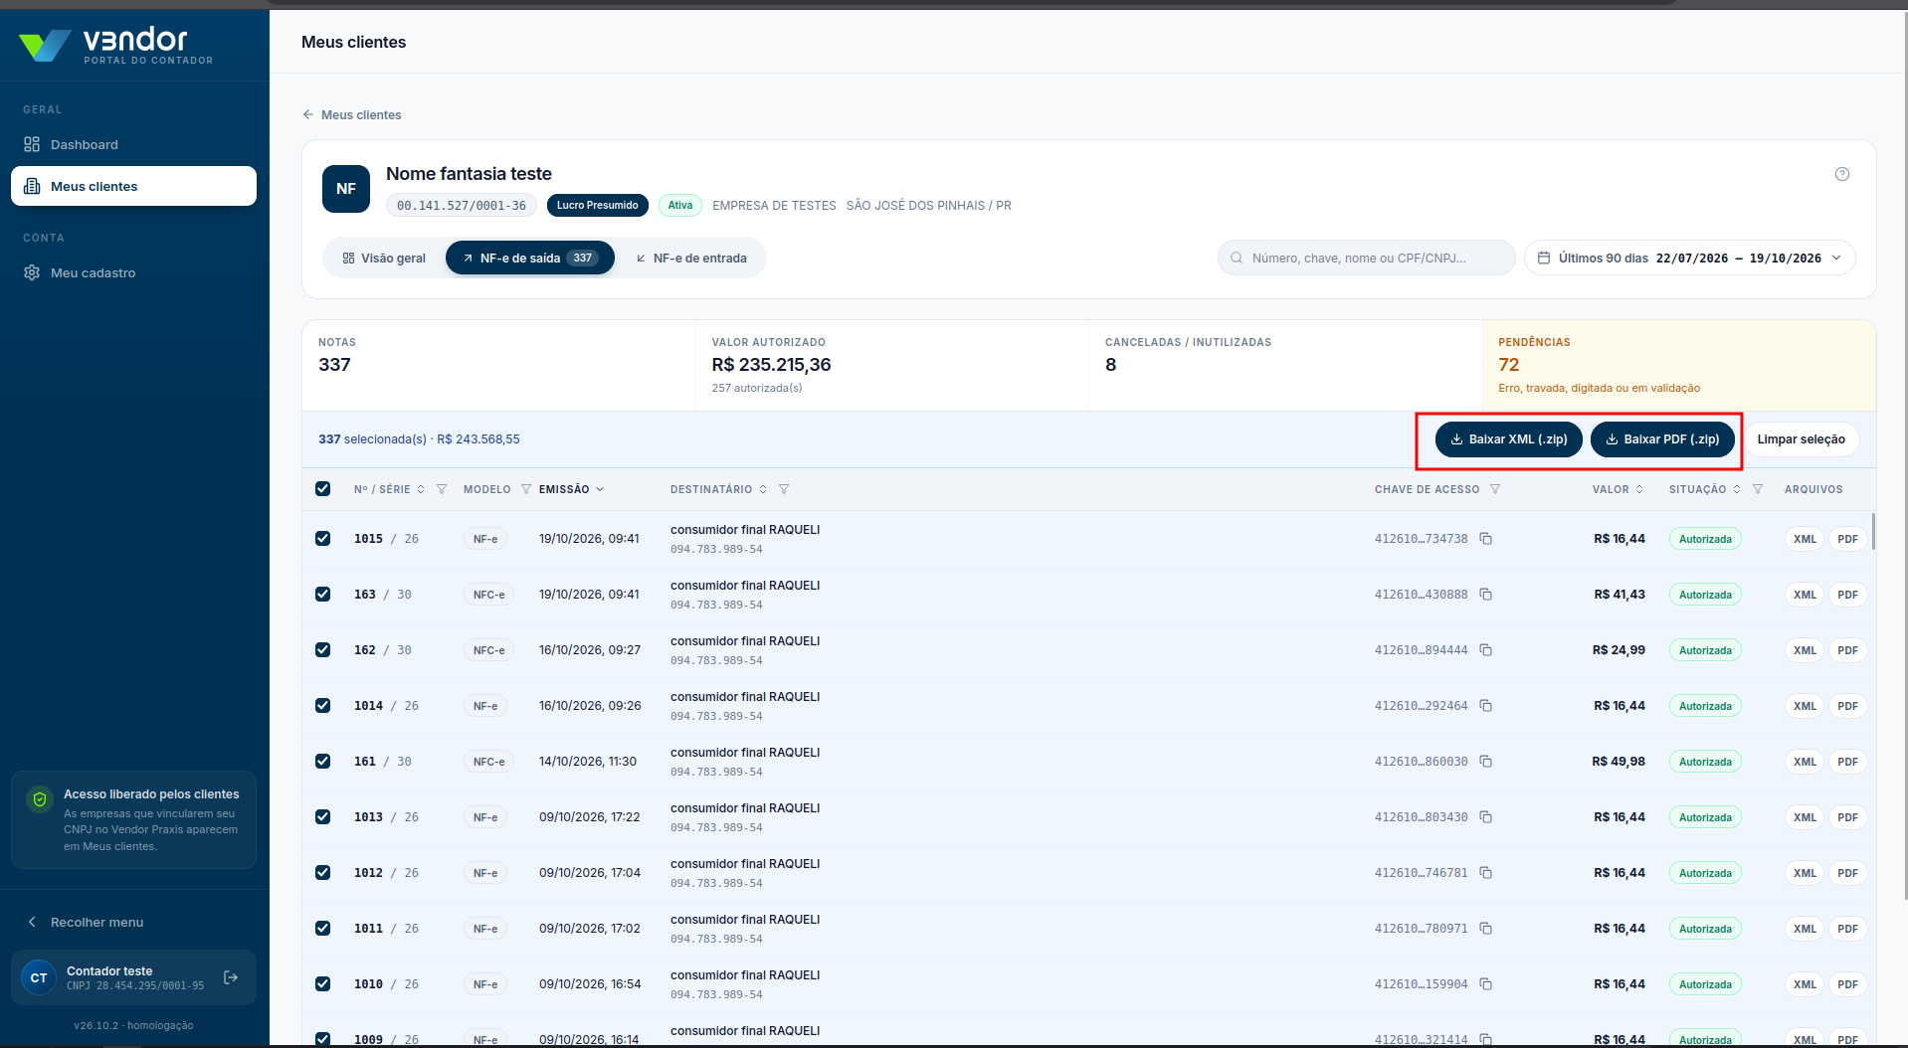The height and width of the screenshot is (1048, 1908).
Task: Download XML for note 1015
Action: 1805,539
